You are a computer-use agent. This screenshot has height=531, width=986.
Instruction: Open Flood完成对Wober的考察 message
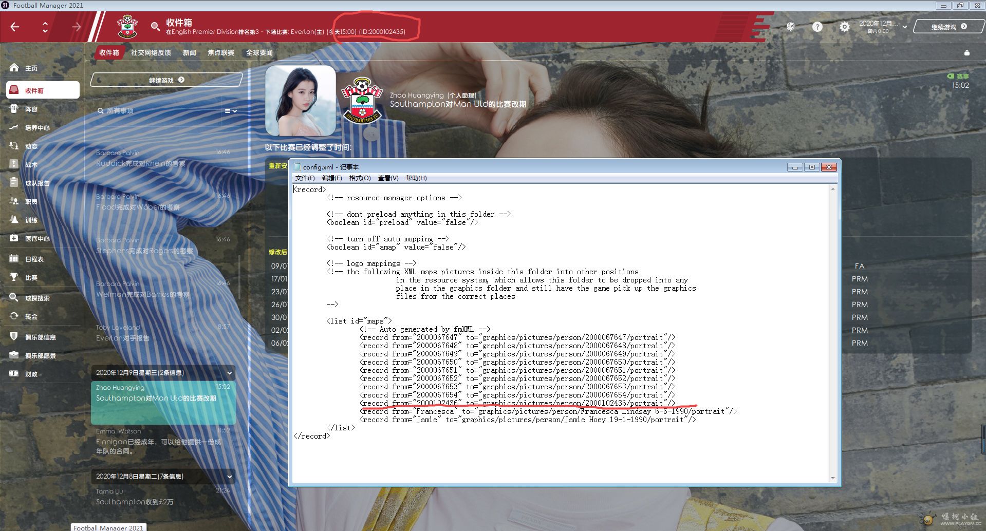[163, 202]
